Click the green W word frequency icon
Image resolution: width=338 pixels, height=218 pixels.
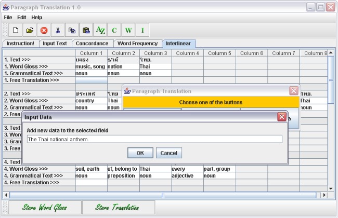(128, 30)
